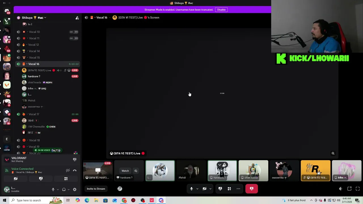Click the share-your-screen icon in bottom call controls
The width and height of the screenshot is (363, 204).
(x=220, y=189)
